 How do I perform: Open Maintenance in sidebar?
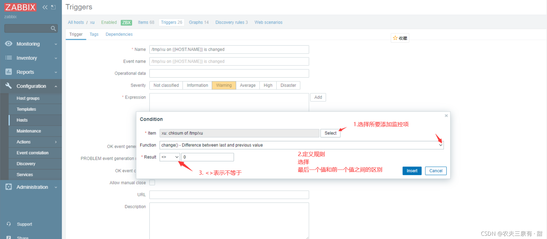point(35,131)
